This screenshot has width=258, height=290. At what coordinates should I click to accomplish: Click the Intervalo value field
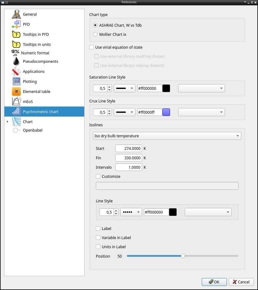(x=129, y=167)
